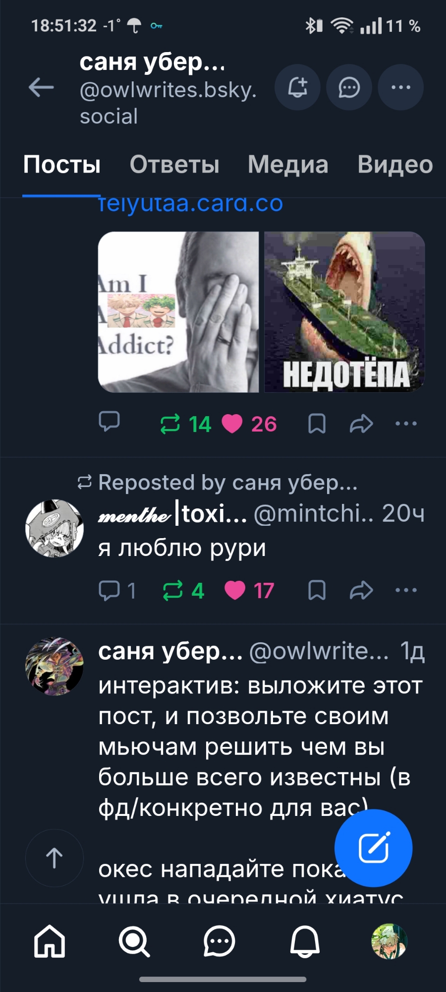Open more options for 'я люблю рури' post

tap(406, 590)
